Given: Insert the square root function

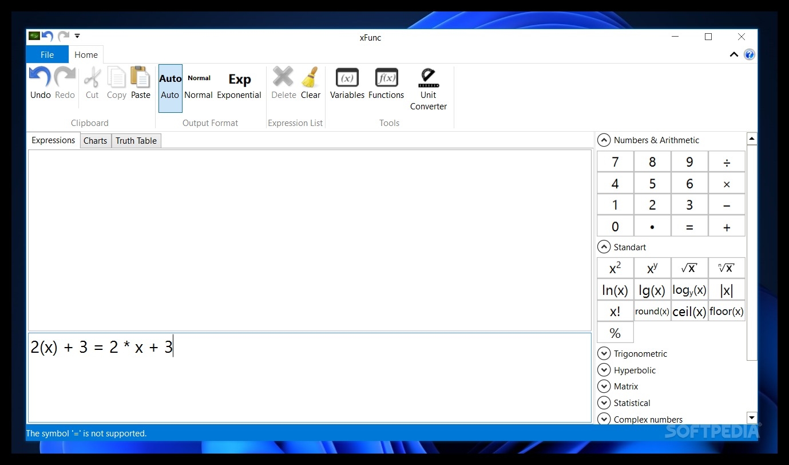Looking at the screenshot, I should click(689, 268).
